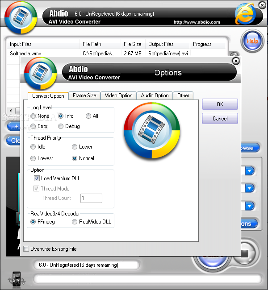
Task: Open second blue dropdown arrow in main window
Action: [250, 188]
